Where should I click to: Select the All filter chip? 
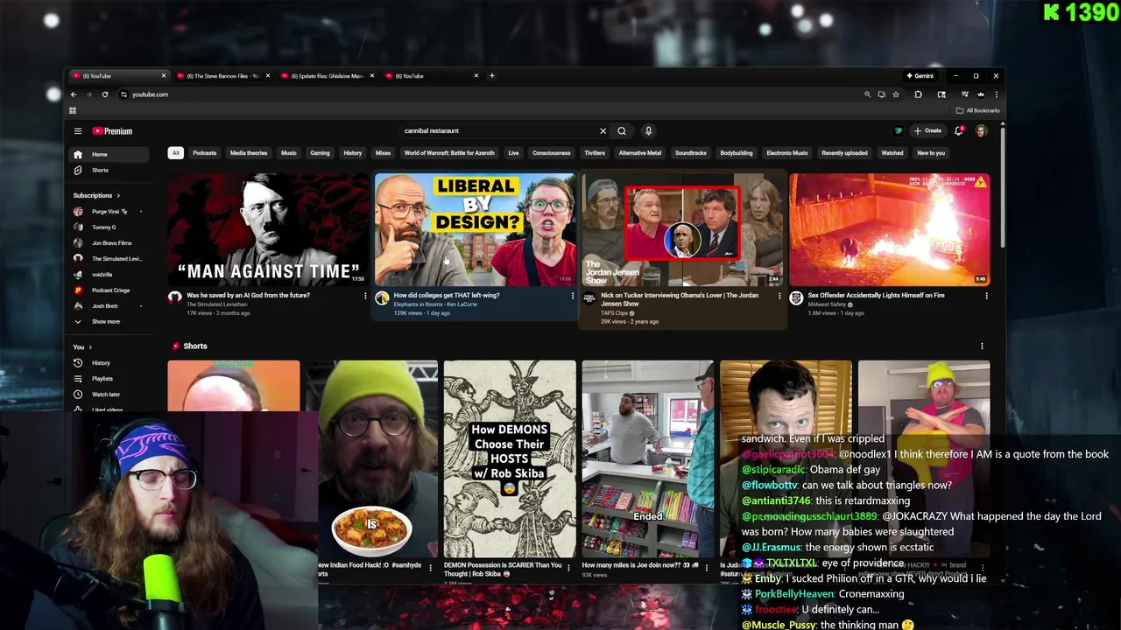tap(175, 153)
